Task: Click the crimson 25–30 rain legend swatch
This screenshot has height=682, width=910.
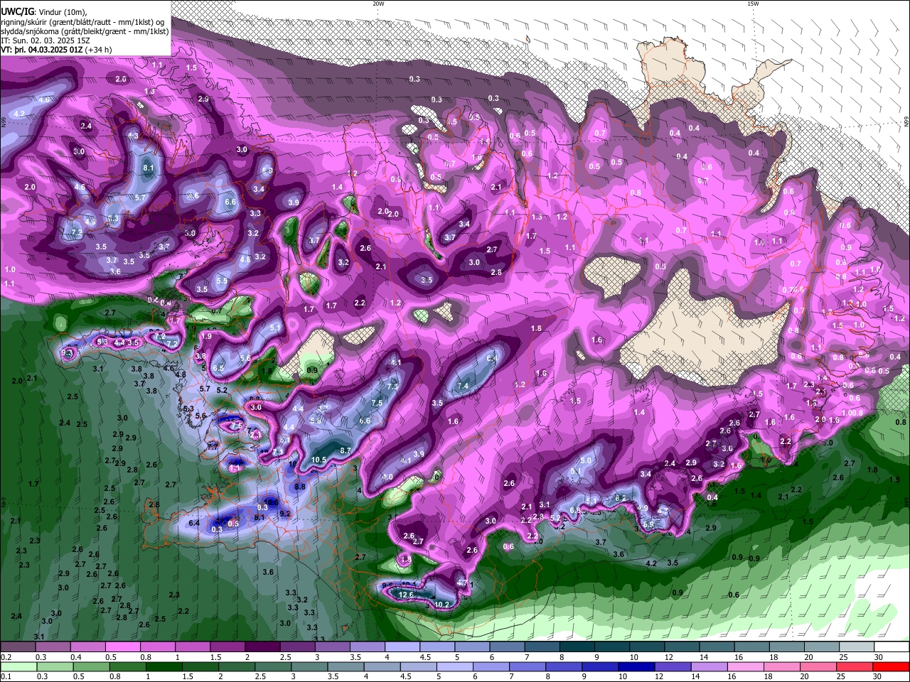Action: [855, 666]
